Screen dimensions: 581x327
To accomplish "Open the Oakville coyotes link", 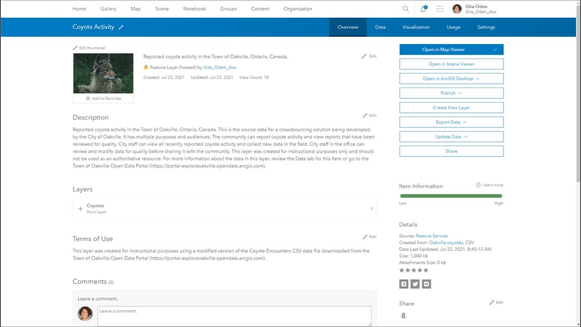I will pos(446,243).
